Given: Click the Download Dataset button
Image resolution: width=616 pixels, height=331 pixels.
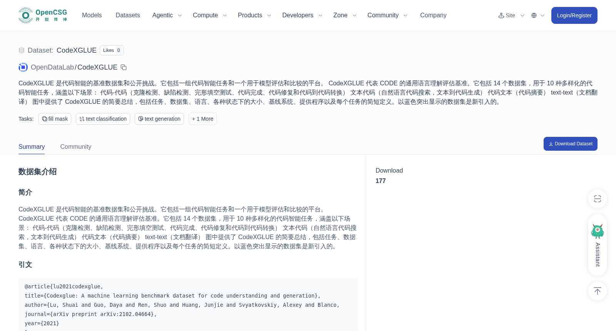Looking at the screenshot, I should [x=571, y=144].
